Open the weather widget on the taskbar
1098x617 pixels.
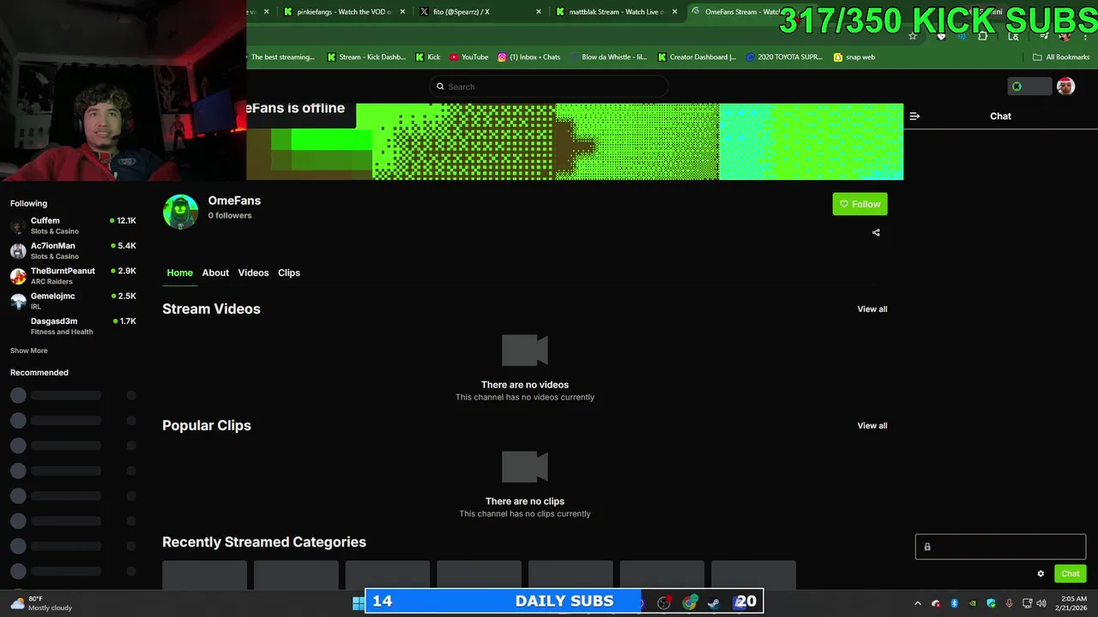pyautogui.click(x=43, y=603)
